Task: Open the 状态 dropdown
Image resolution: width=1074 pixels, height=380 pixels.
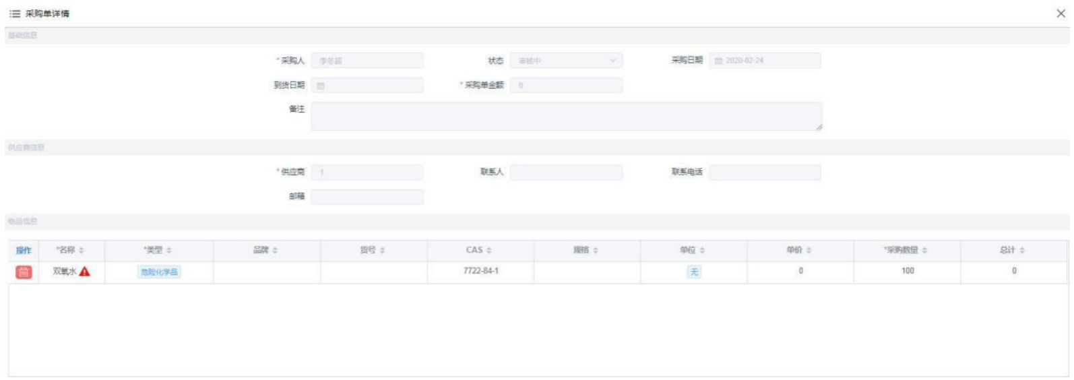Action: 565,61
